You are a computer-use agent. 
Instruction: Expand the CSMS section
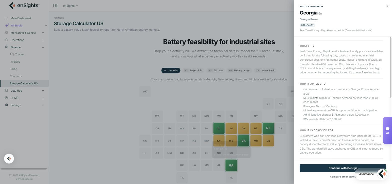pos(43,98)
